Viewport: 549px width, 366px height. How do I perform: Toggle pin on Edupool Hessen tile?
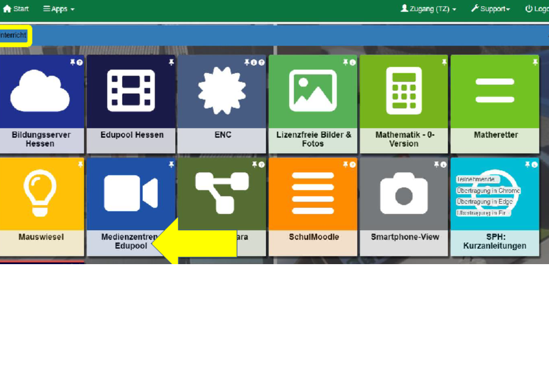pos(171,62)
